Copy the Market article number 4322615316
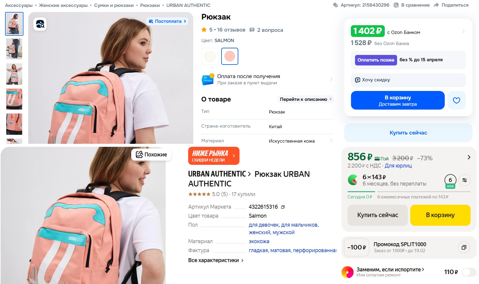 [x=283, y=207]
